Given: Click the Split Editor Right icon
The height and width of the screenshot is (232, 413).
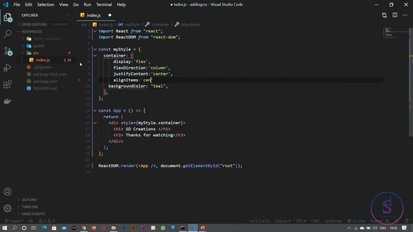Looking at the screenshot, I should [394, 15].
